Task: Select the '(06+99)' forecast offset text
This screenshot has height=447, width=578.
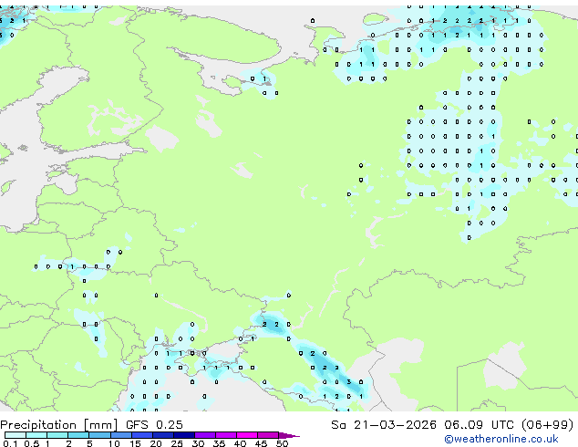Action: (x=548, y=425)
